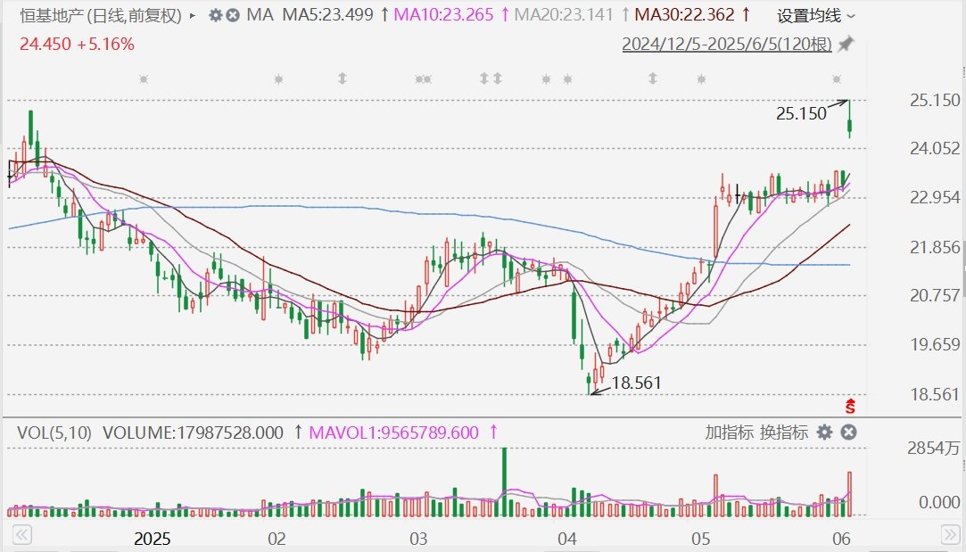Click the 21.856 price axis label
The height and width of the screenshot is (552, 966).
[935, 247]
